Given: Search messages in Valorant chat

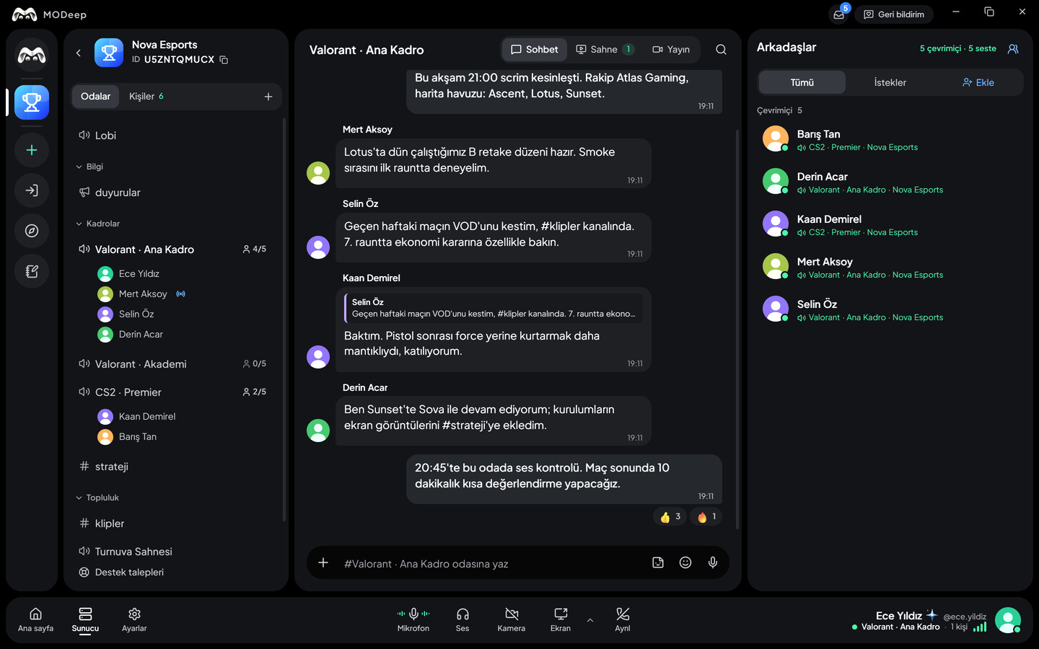Looking at the screenshot, I should click(x=721, y=50).
